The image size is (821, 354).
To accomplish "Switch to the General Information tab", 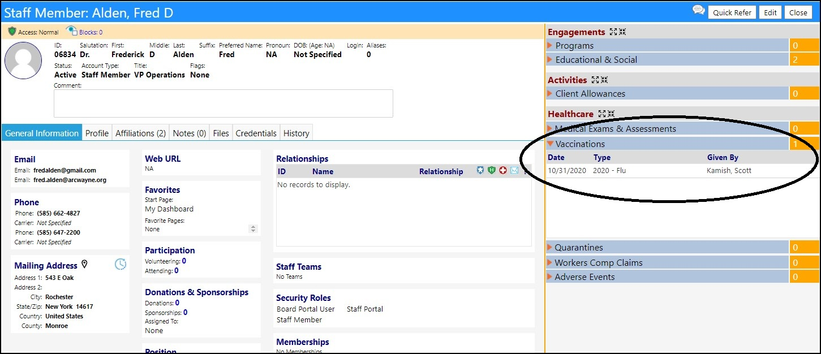I will click(42, 133).
